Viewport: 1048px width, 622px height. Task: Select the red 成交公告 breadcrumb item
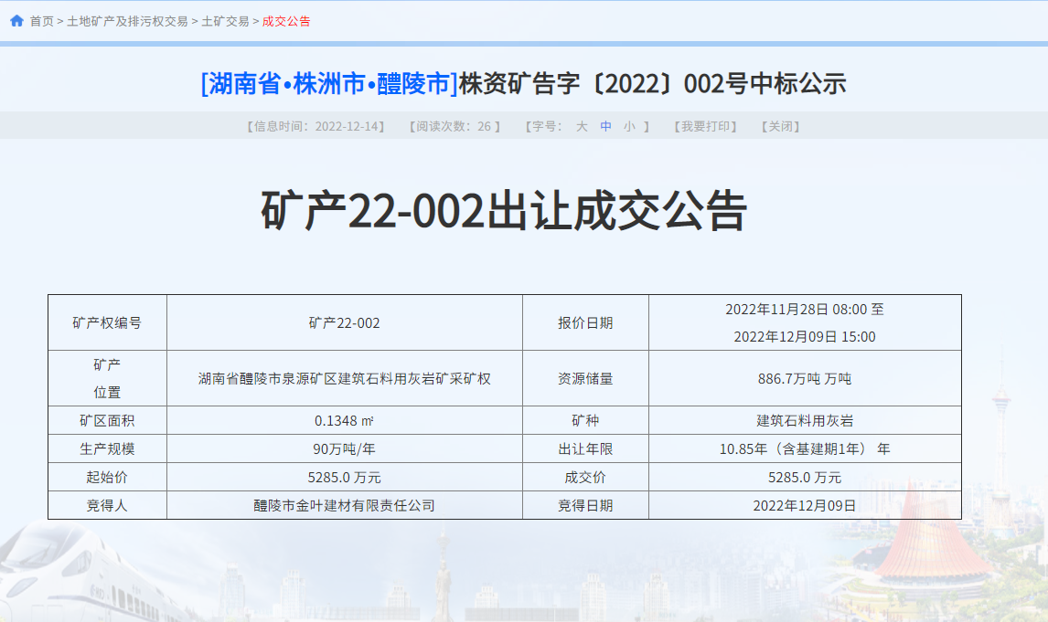286,21
